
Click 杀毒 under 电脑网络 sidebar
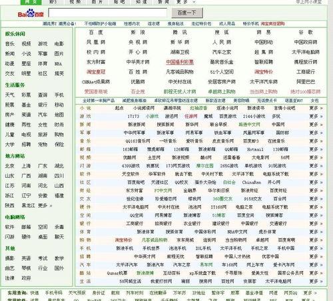pos(59,227)
